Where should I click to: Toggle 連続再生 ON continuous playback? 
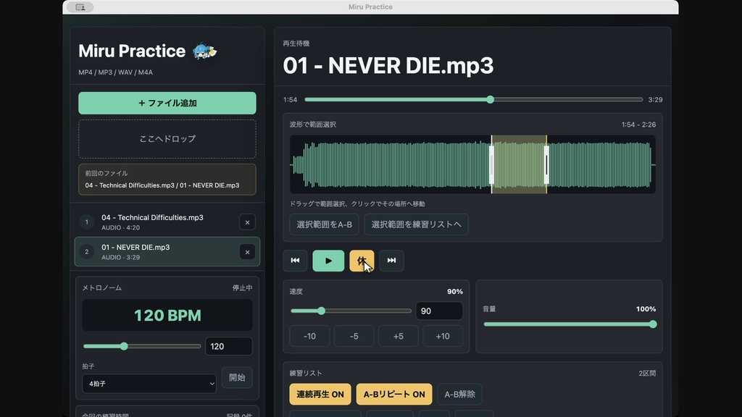click(320, 395)
